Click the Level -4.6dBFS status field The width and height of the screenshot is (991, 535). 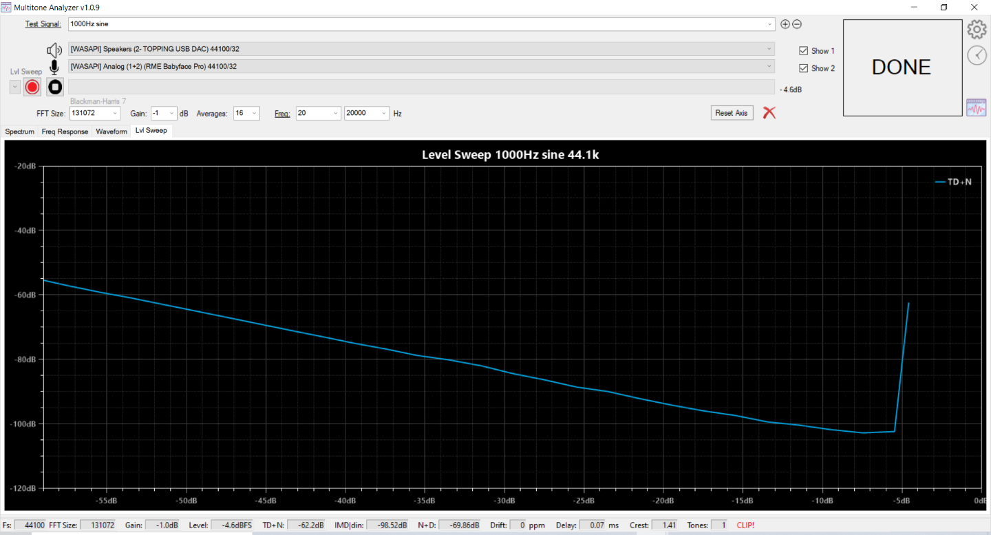pos(231,525)
